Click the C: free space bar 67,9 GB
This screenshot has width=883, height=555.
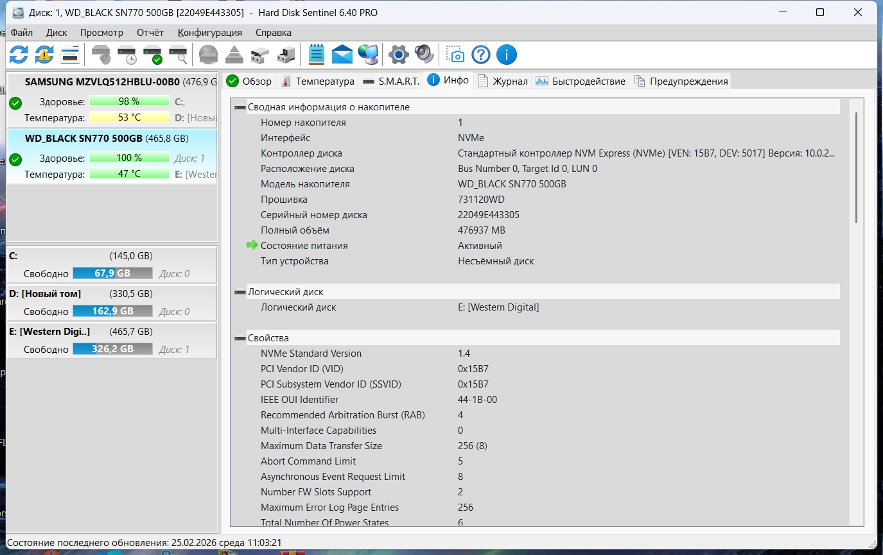[112, 273]
